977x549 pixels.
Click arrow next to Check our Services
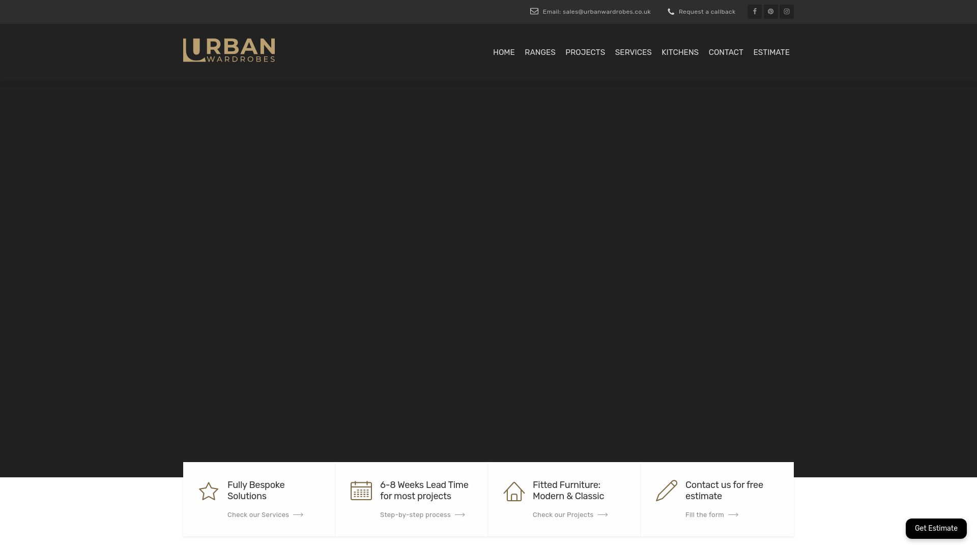tap(298, 515)
